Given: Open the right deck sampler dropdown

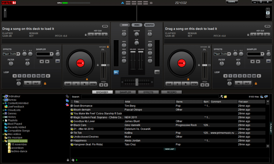Looking at the screenshot, I should coord(262,54).
